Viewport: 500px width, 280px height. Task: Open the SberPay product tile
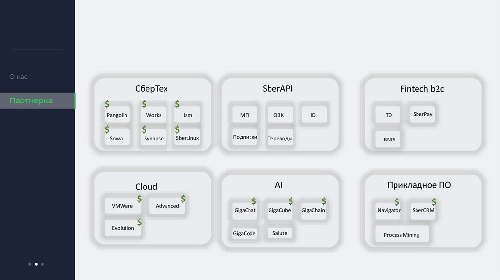pyautogui.click(x=422, y=114)
